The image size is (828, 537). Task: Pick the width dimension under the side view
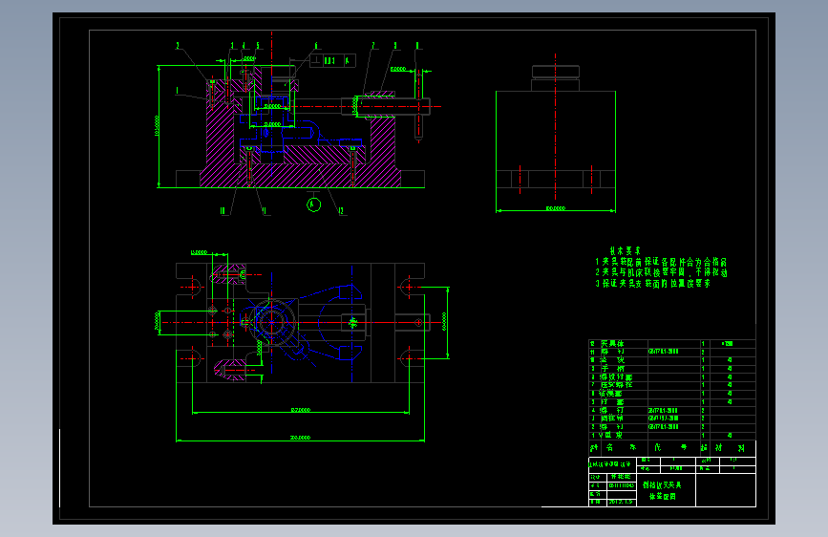coord(556,208)
